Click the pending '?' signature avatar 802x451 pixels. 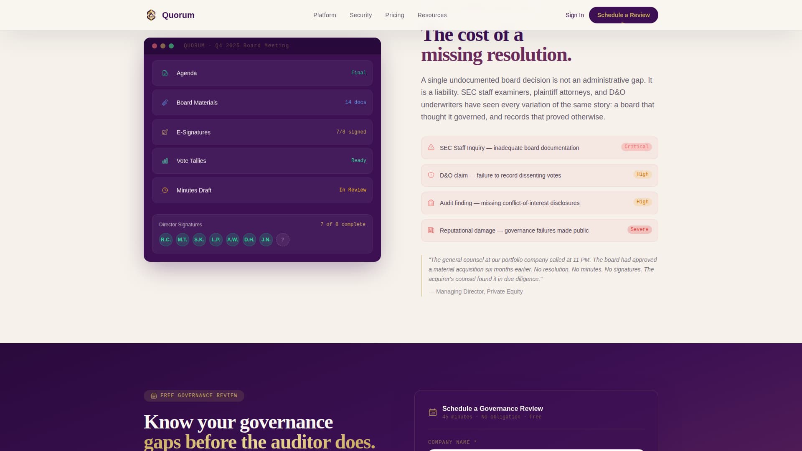coord(283,240)
